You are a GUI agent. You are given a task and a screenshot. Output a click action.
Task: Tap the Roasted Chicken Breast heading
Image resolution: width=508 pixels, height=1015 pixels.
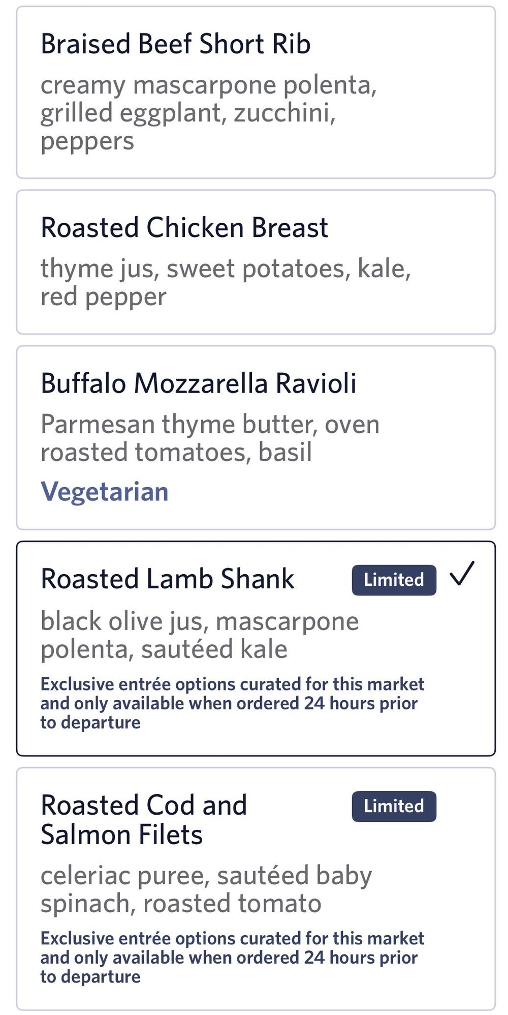click(x=184, y=227)
